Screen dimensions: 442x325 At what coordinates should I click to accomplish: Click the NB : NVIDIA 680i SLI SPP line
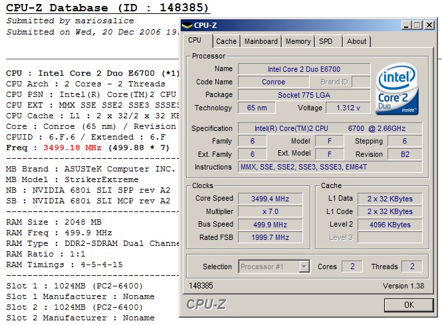(x=88, y=190)
